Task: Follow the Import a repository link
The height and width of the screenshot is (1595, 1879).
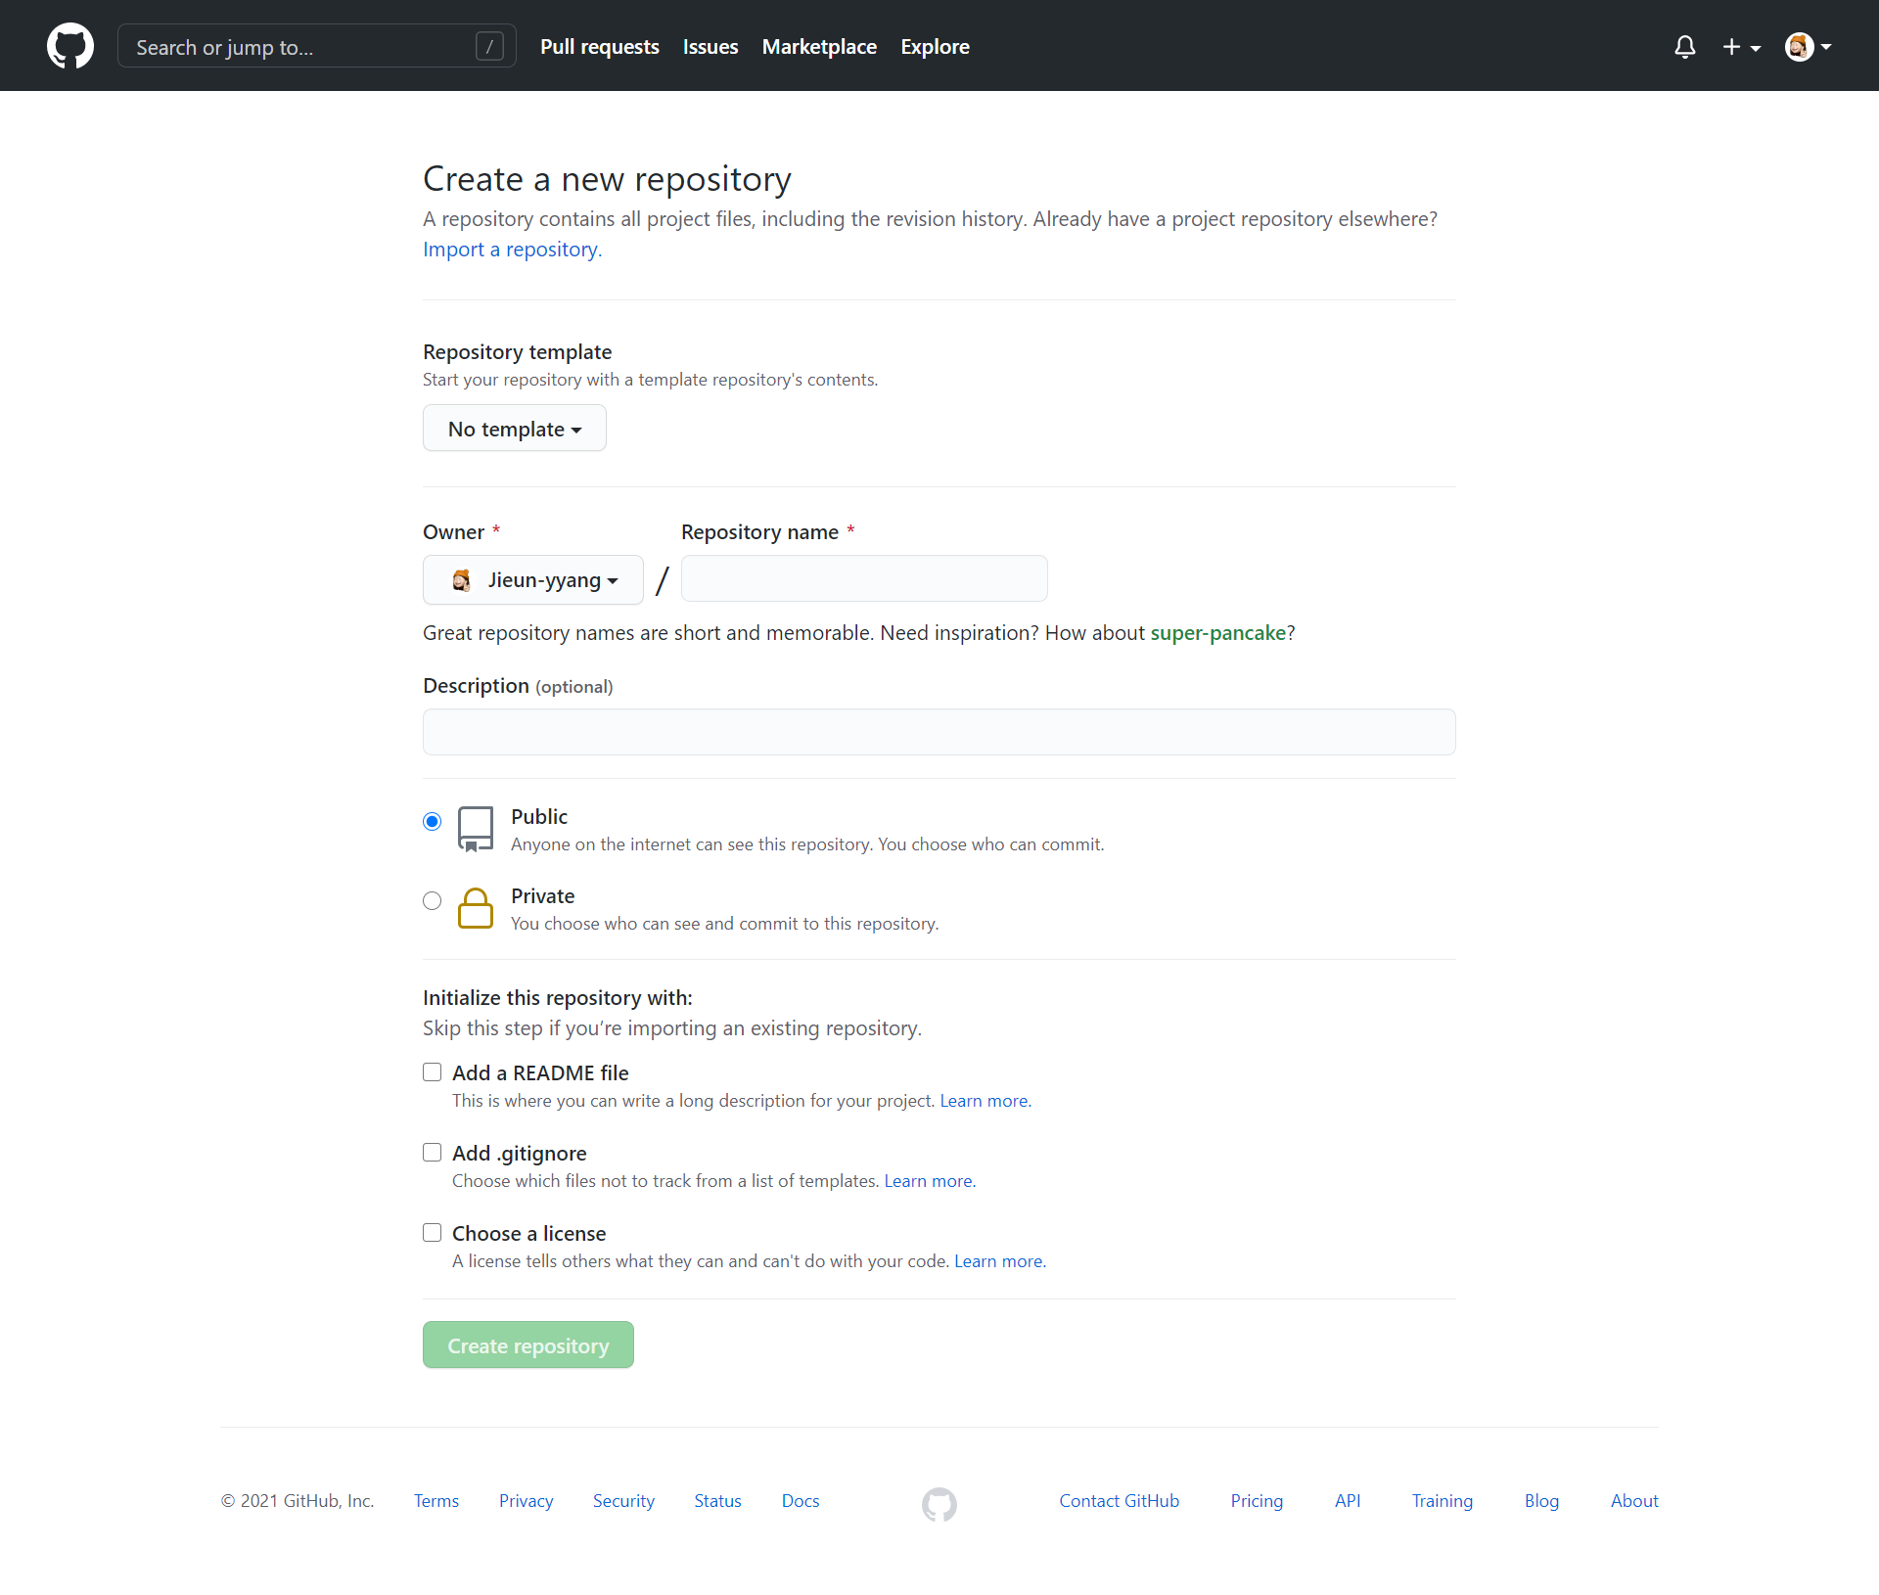Action: tap(511, 249)
